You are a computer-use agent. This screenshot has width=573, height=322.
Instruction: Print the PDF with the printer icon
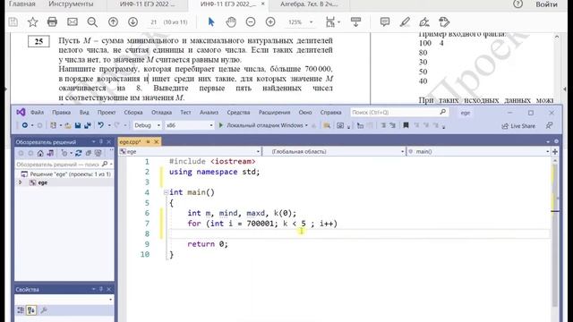click(52, 22)
